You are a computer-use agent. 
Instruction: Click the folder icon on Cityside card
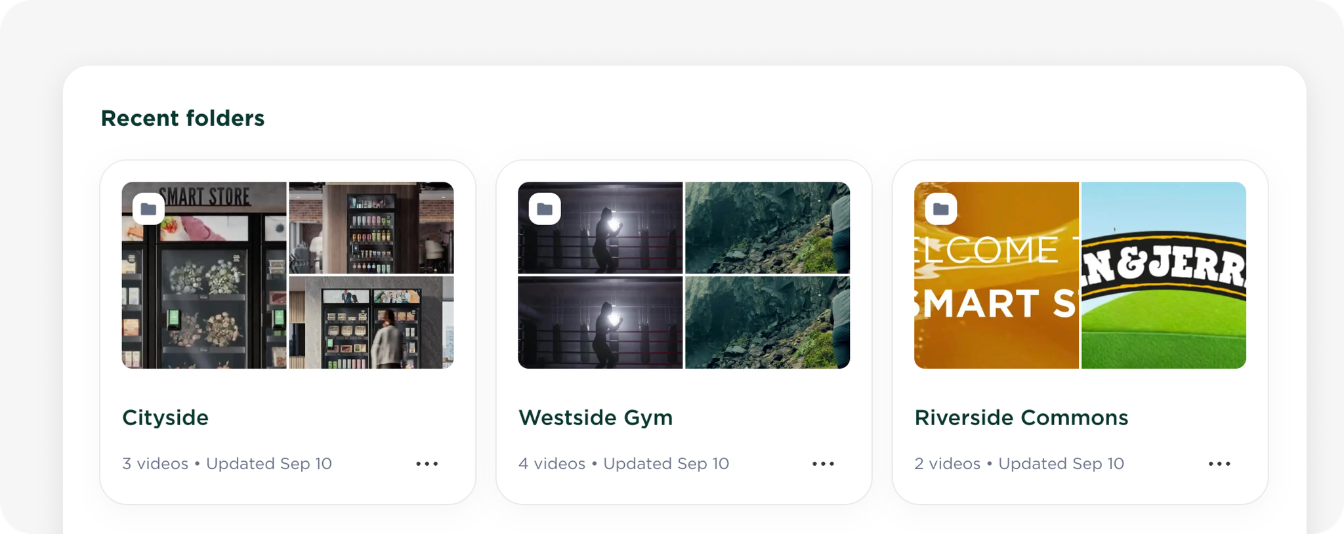click(148, 209)
